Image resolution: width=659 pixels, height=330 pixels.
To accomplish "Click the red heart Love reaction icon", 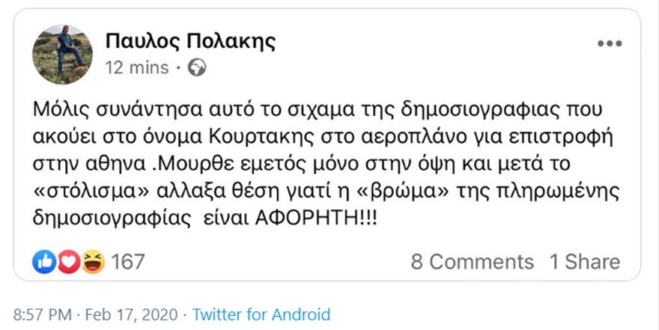I will [69, 262].
